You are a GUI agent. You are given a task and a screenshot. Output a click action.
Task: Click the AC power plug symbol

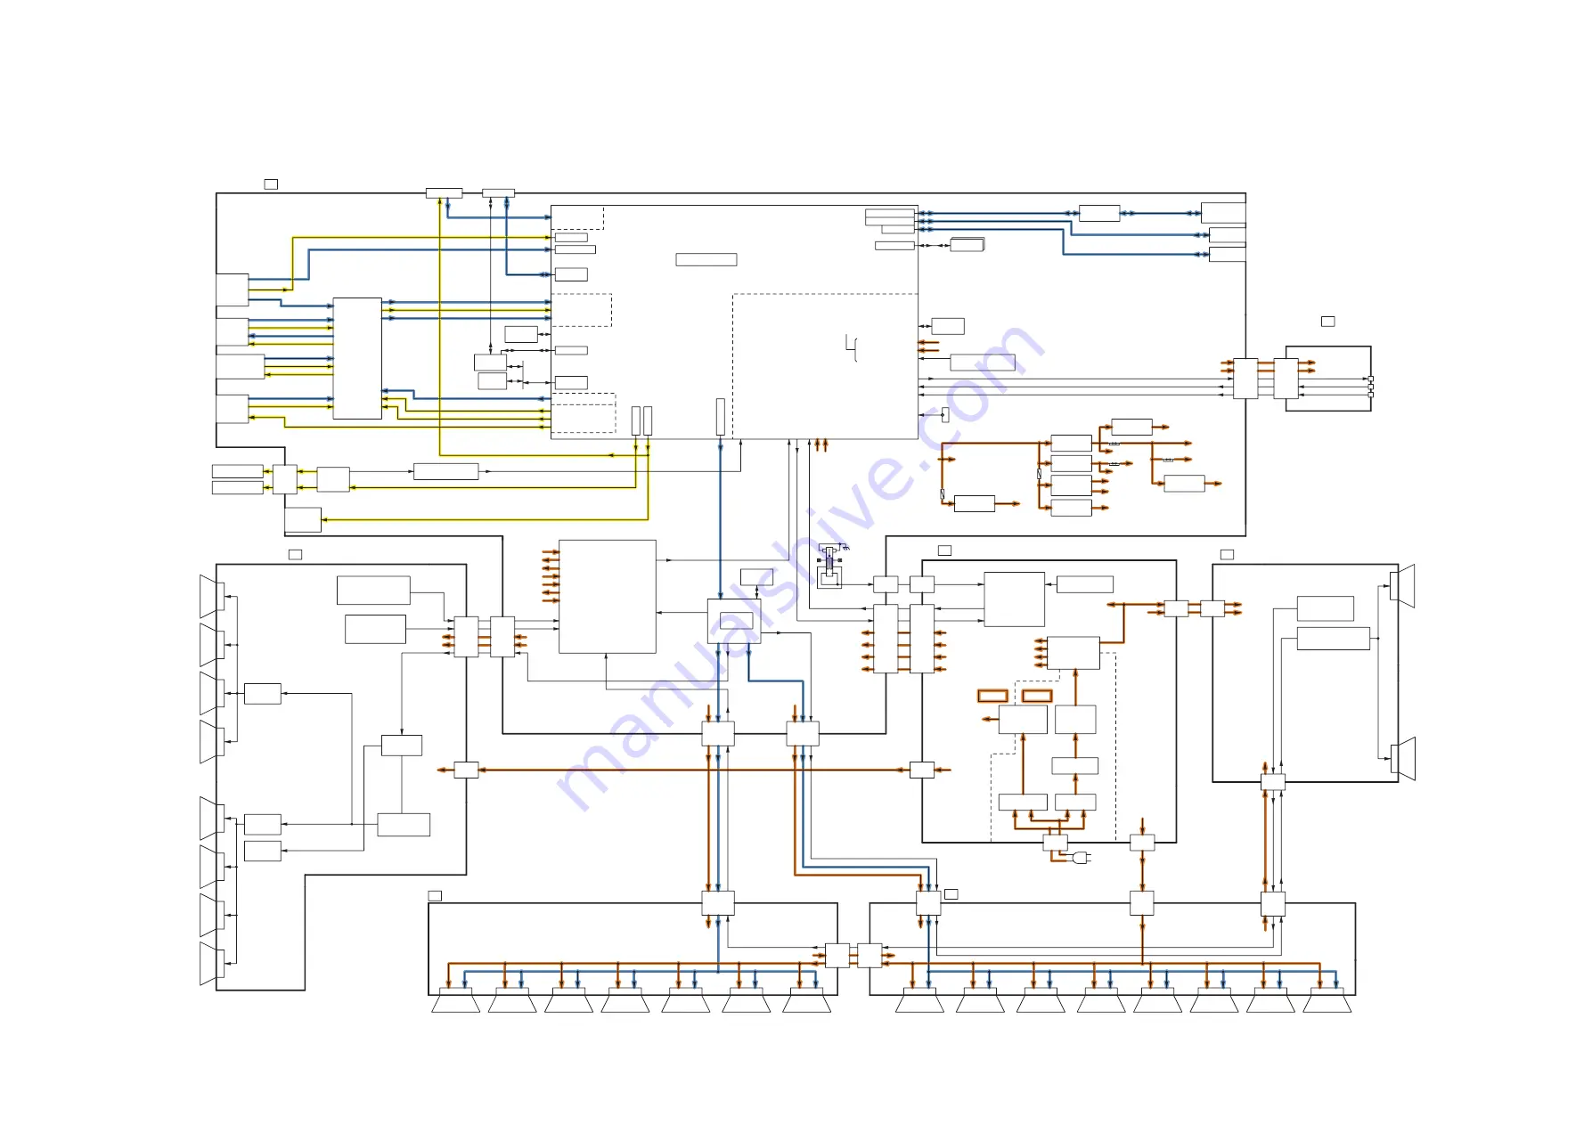pyautogui.click(x=1082, y=858)
